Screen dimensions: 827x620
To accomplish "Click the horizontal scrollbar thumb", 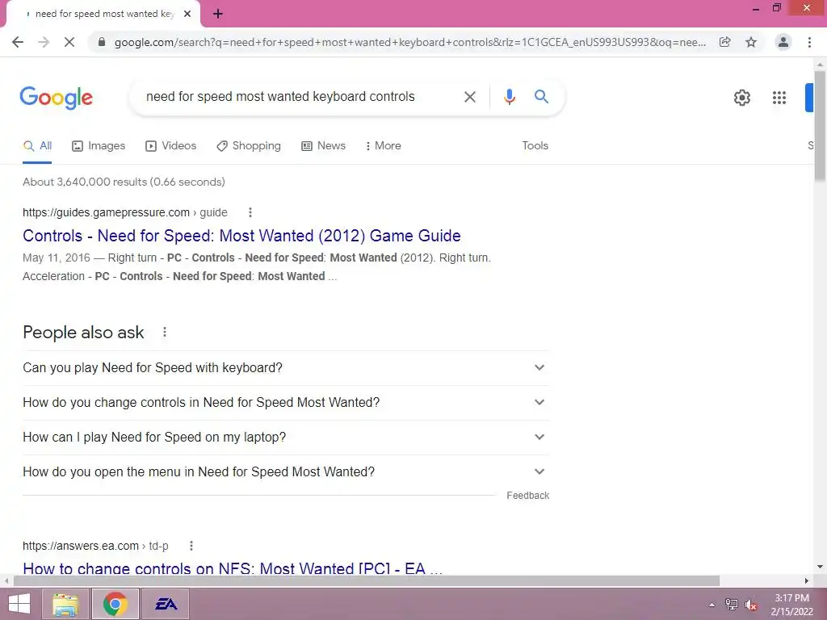I will 367,580.
